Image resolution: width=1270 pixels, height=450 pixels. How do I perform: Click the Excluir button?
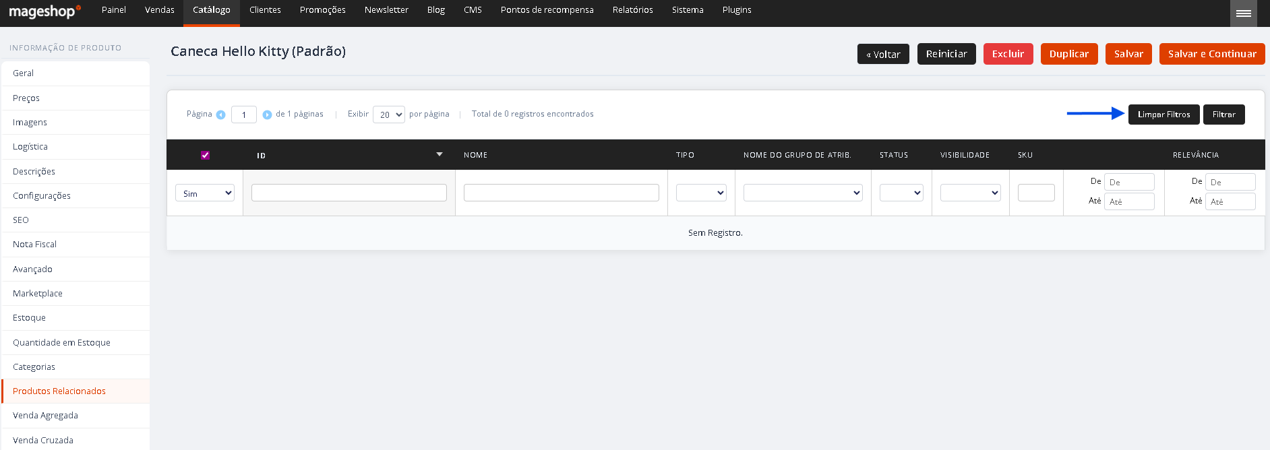click(1008, 54)
